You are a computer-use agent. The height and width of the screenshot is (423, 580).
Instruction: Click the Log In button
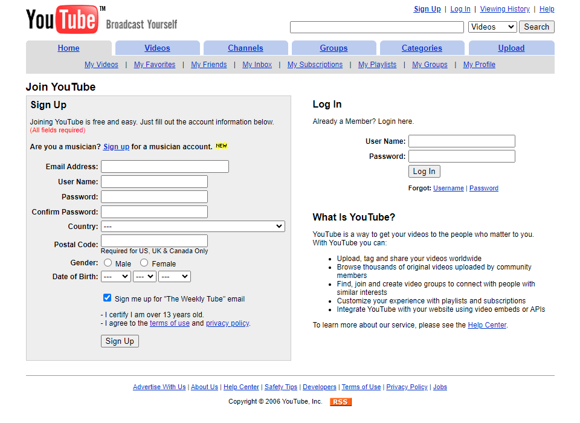[x=424, y=172]
